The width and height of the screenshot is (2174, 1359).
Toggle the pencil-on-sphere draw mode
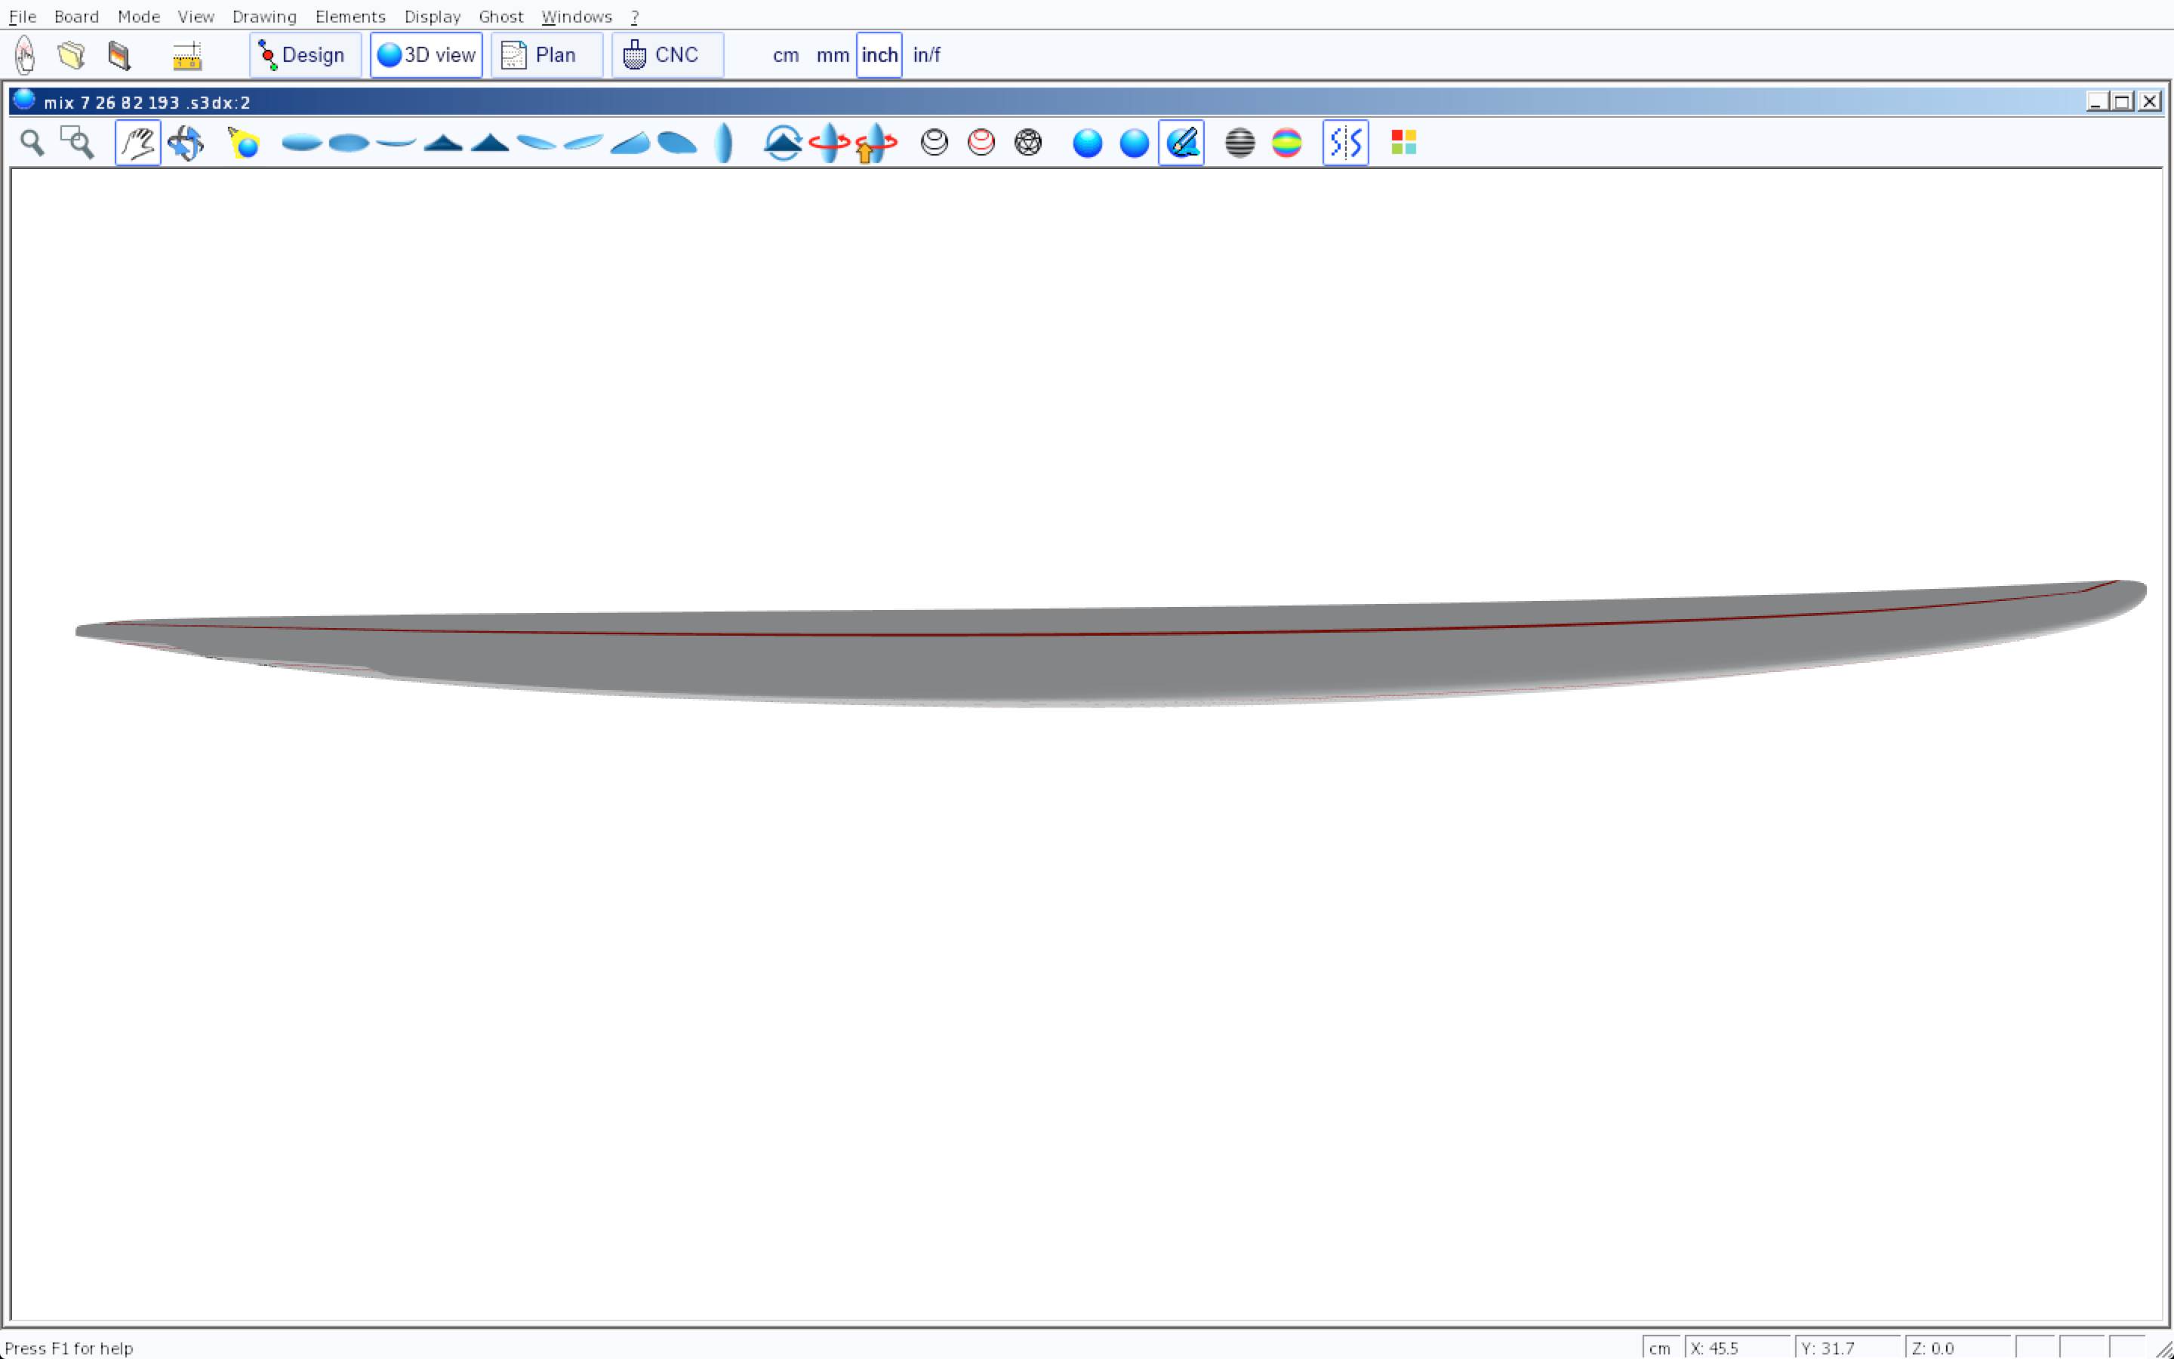tap(1181, 143)
